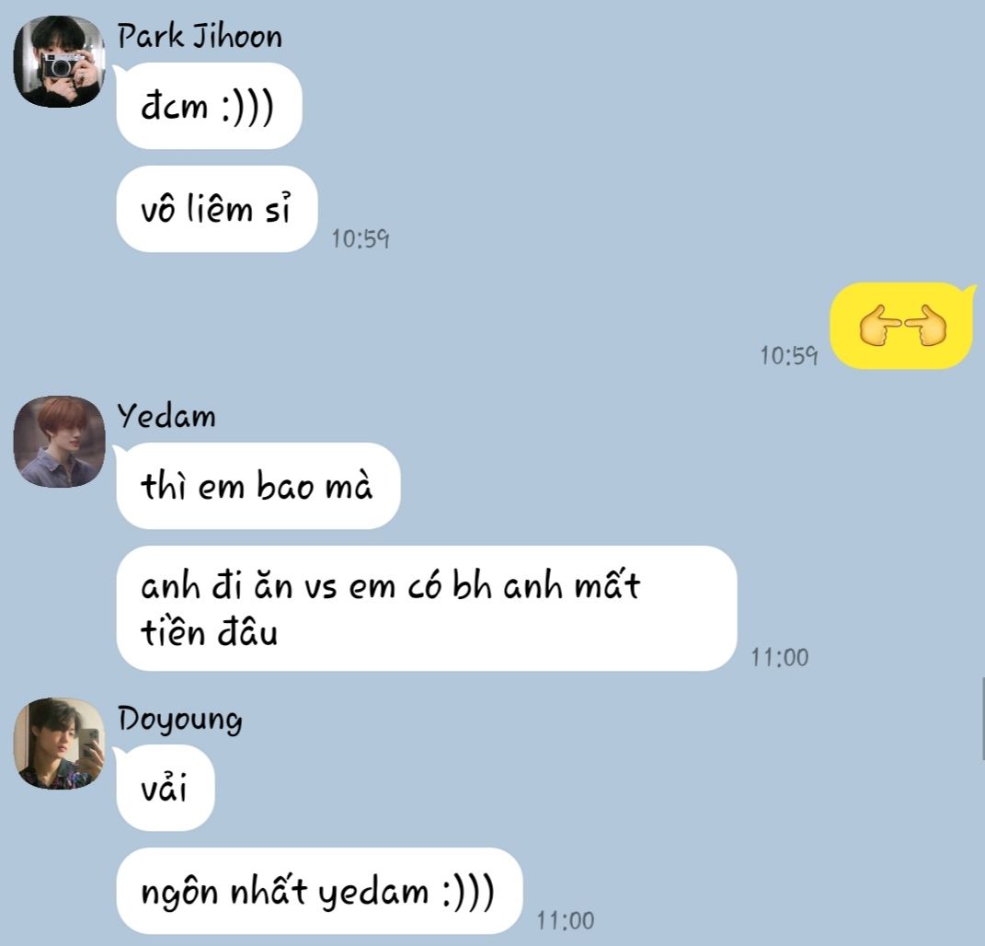Open Doyoung's profile avatar
Screen dimensions: 985x946
pyautogui.click(x=59, y=744)
